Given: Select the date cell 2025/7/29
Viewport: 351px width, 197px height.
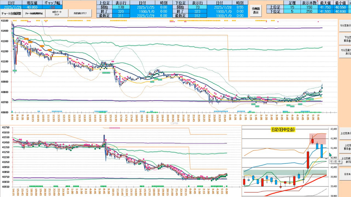Looking at the screenshot, I should point(11,7).
